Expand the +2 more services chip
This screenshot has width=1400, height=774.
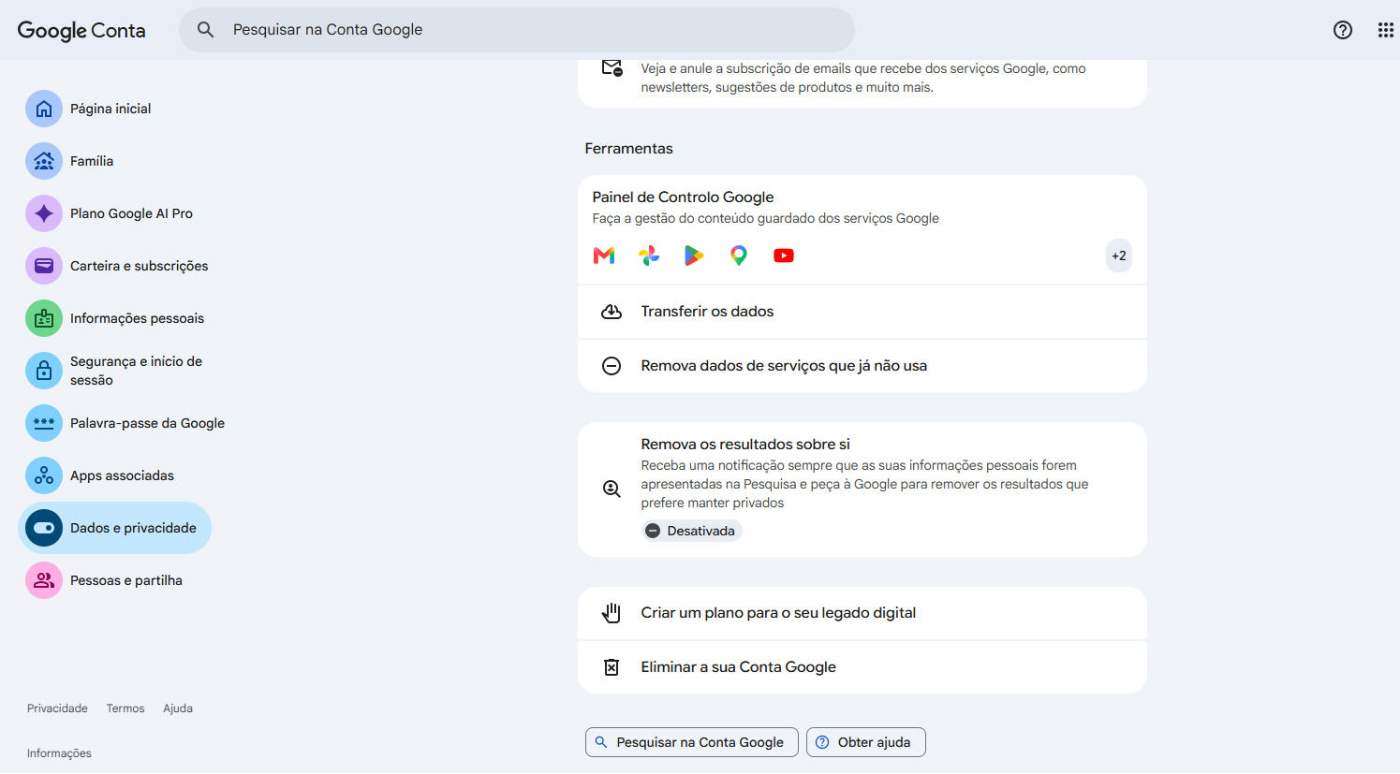pyautogui.click(x=1118, y=256)
